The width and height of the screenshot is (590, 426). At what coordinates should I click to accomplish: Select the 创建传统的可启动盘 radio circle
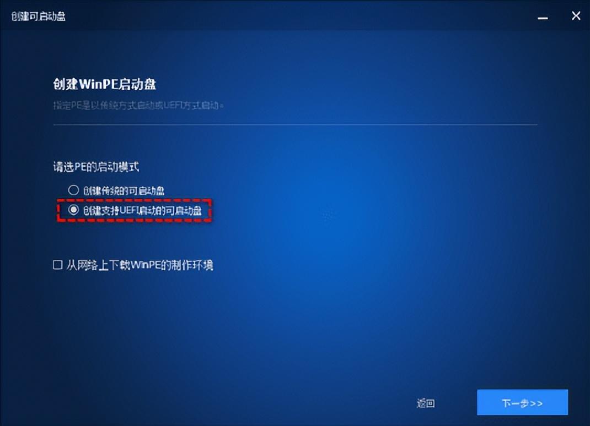73,190
